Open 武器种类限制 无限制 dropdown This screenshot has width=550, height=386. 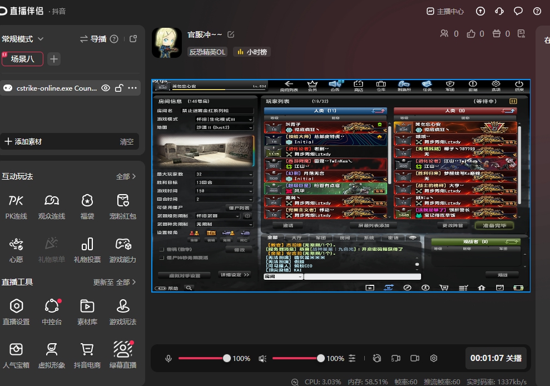(224, 224)
